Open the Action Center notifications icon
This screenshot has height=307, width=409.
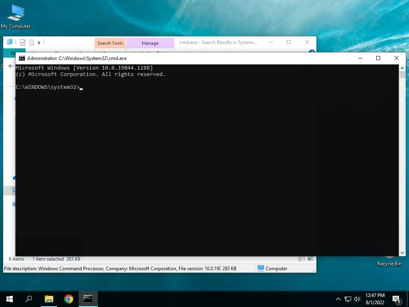[397, 299]
